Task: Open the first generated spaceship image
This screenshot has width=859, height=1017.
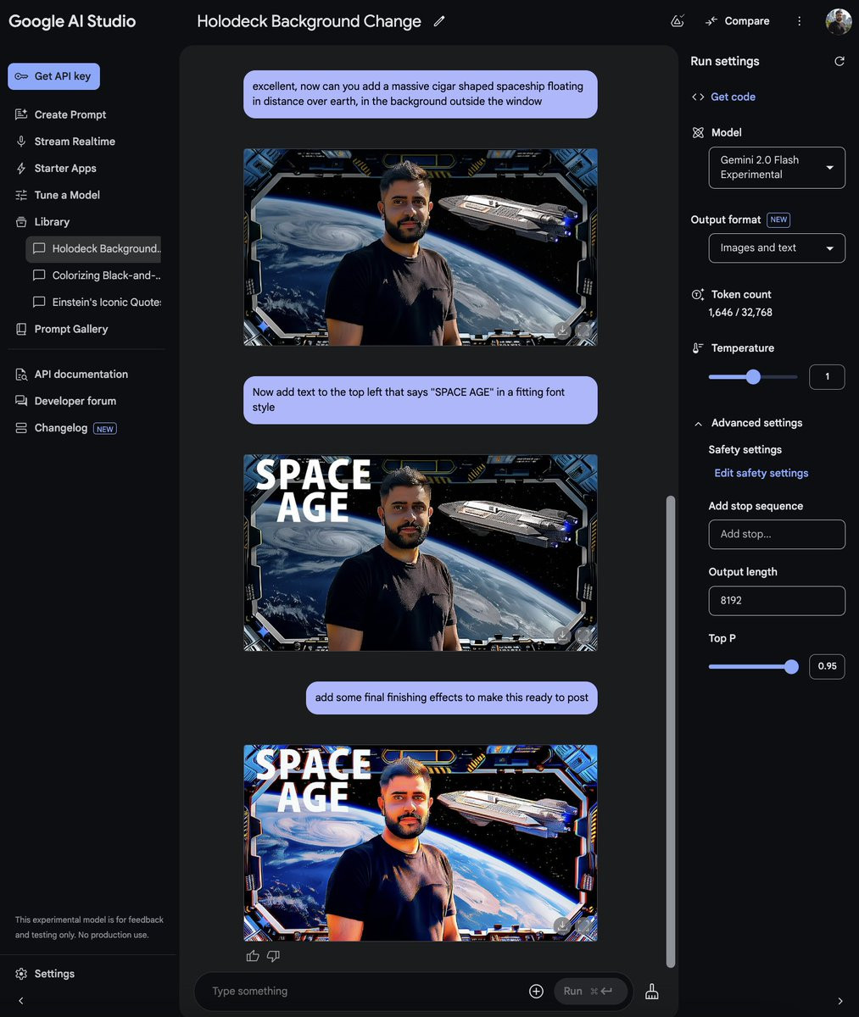Action: [420, 247]
